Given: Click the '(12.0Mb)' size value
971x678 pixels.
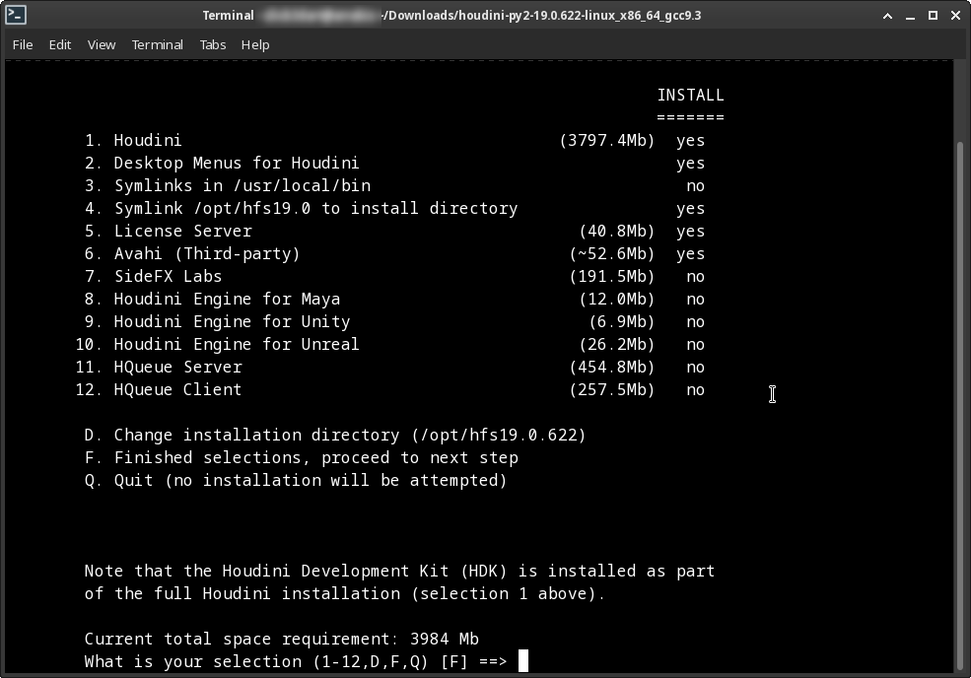Looking at the screenshot, I should tap(617, 299).
